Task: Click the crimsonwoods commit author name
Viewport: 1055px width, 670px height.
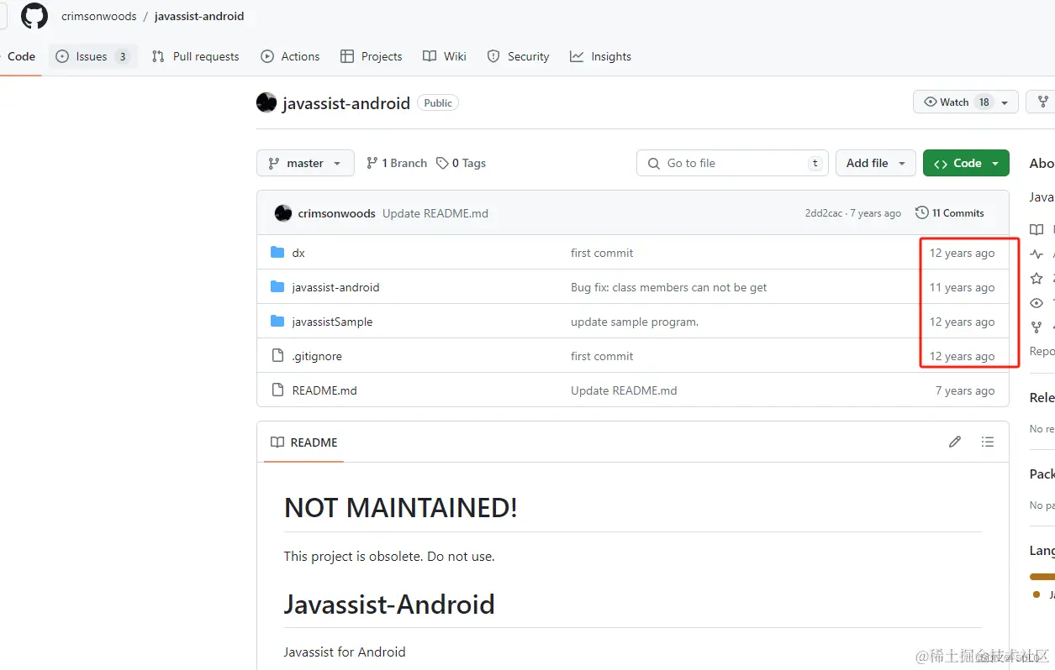Action: point(336,213)
